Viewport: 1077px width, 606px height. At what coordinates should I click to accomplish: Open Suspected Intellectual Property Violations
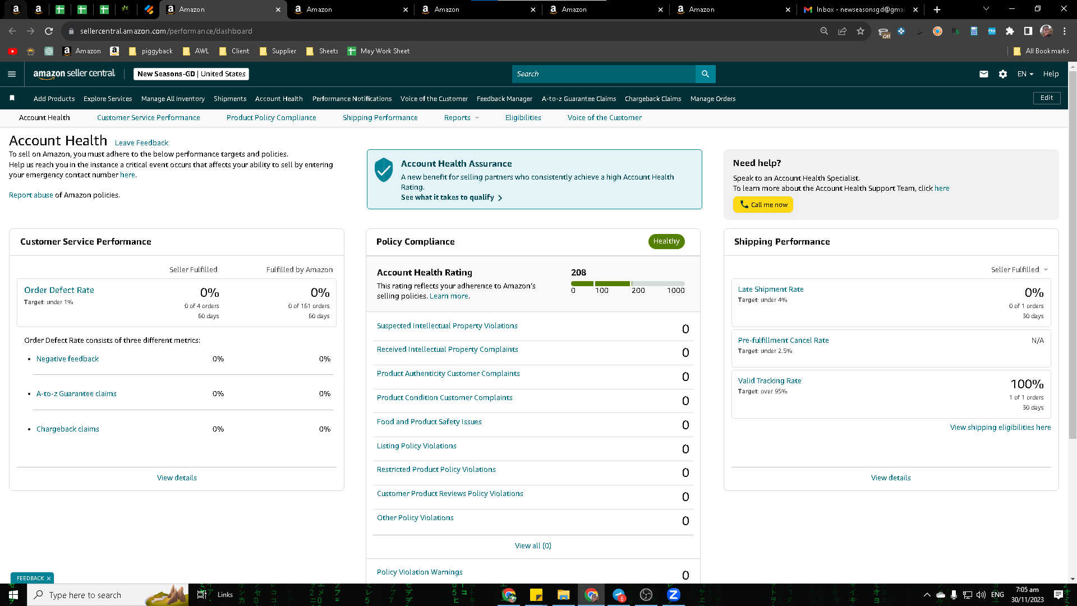point(447,326)
